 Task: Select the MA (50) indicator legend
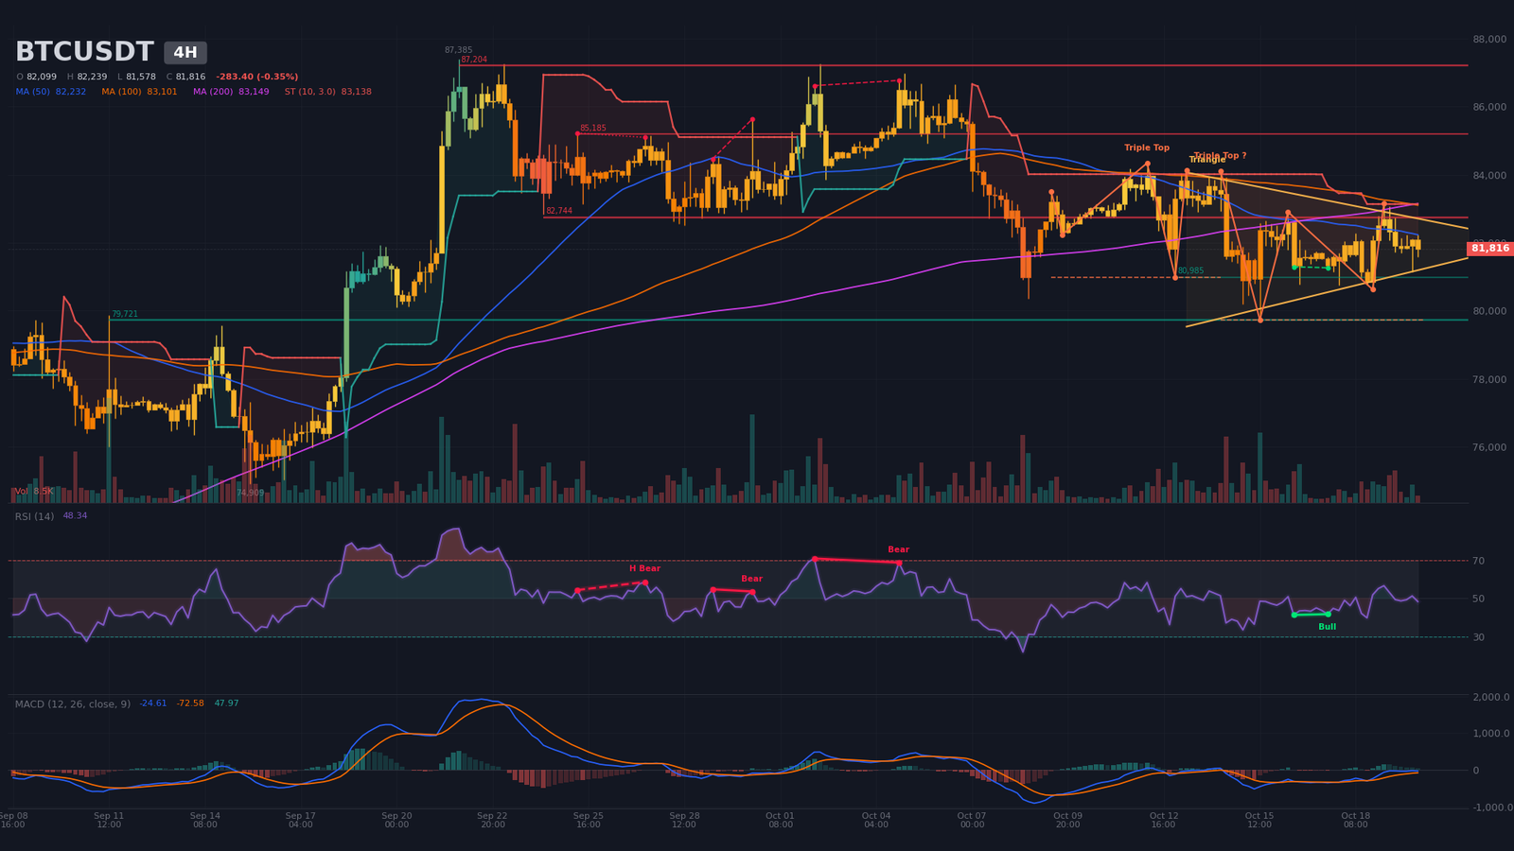pos(51,92)
